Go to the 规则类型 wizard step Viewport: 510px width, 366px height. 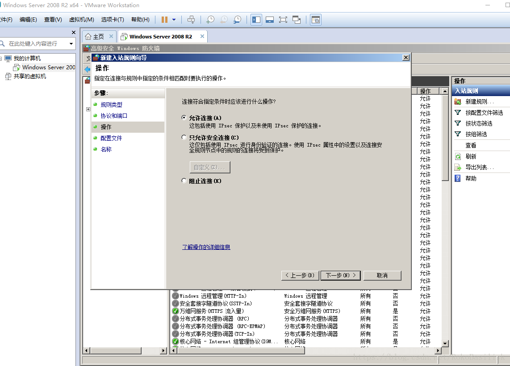tap(111, 105)
